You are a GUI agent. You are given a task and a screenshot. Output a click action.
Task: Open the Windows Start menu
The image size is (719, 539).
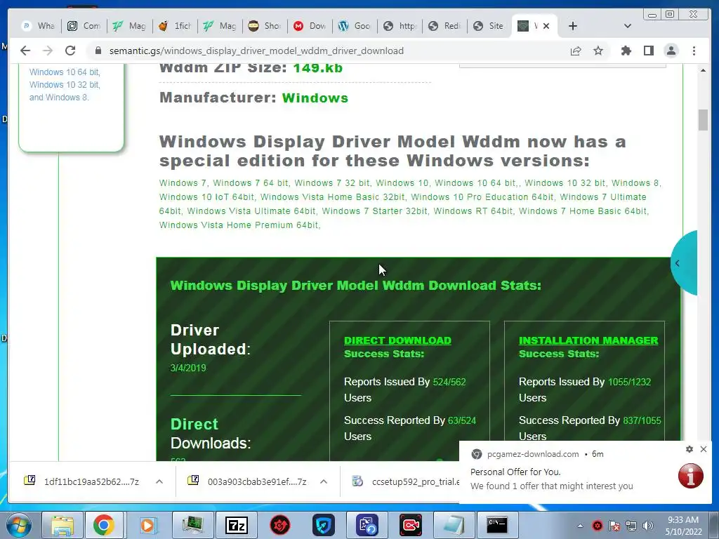(x=19, y=525)
